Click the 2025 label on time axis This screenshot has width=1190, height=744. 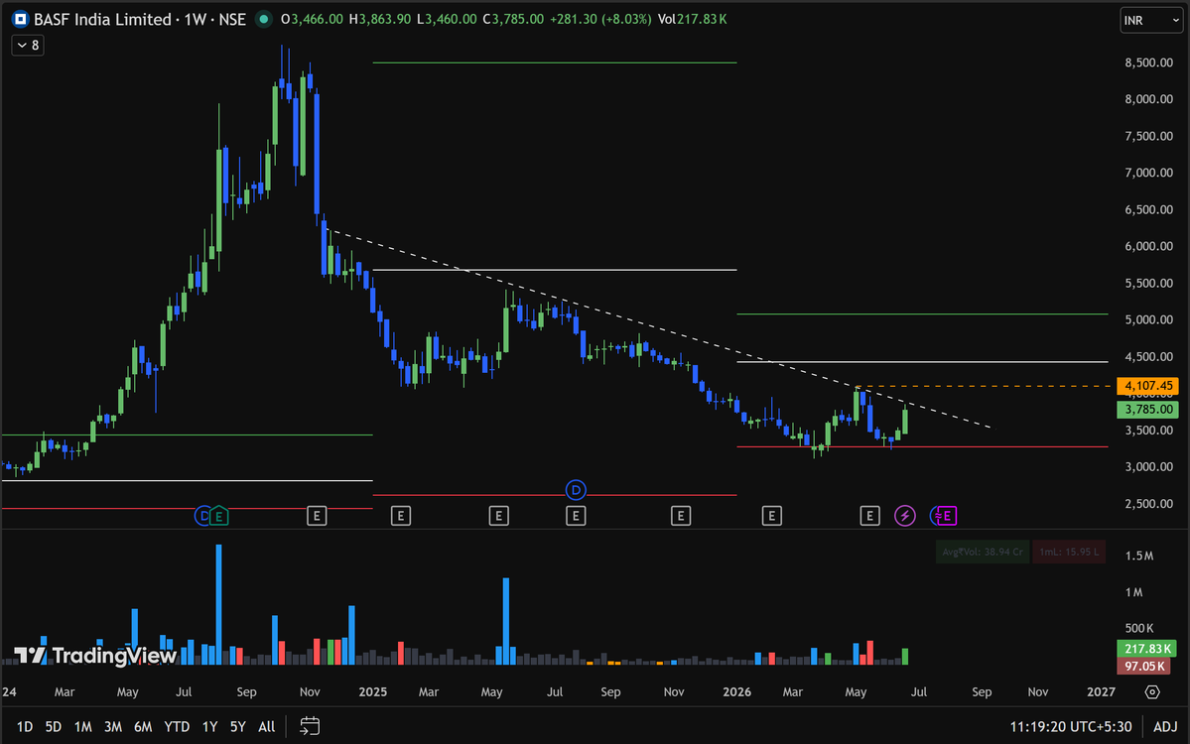pos(372,691)
